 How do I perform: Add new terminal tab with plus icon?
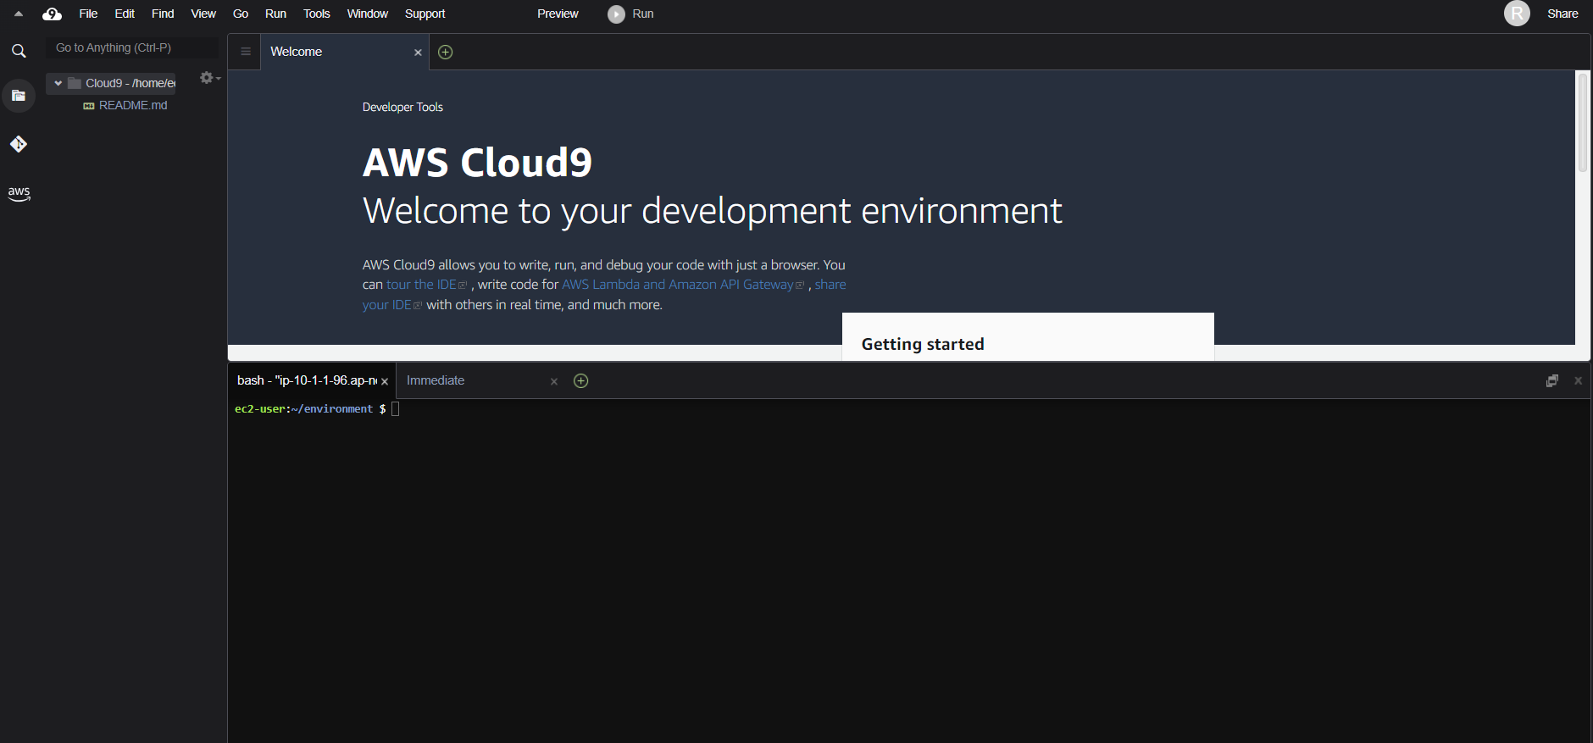(x=581, y=381)
